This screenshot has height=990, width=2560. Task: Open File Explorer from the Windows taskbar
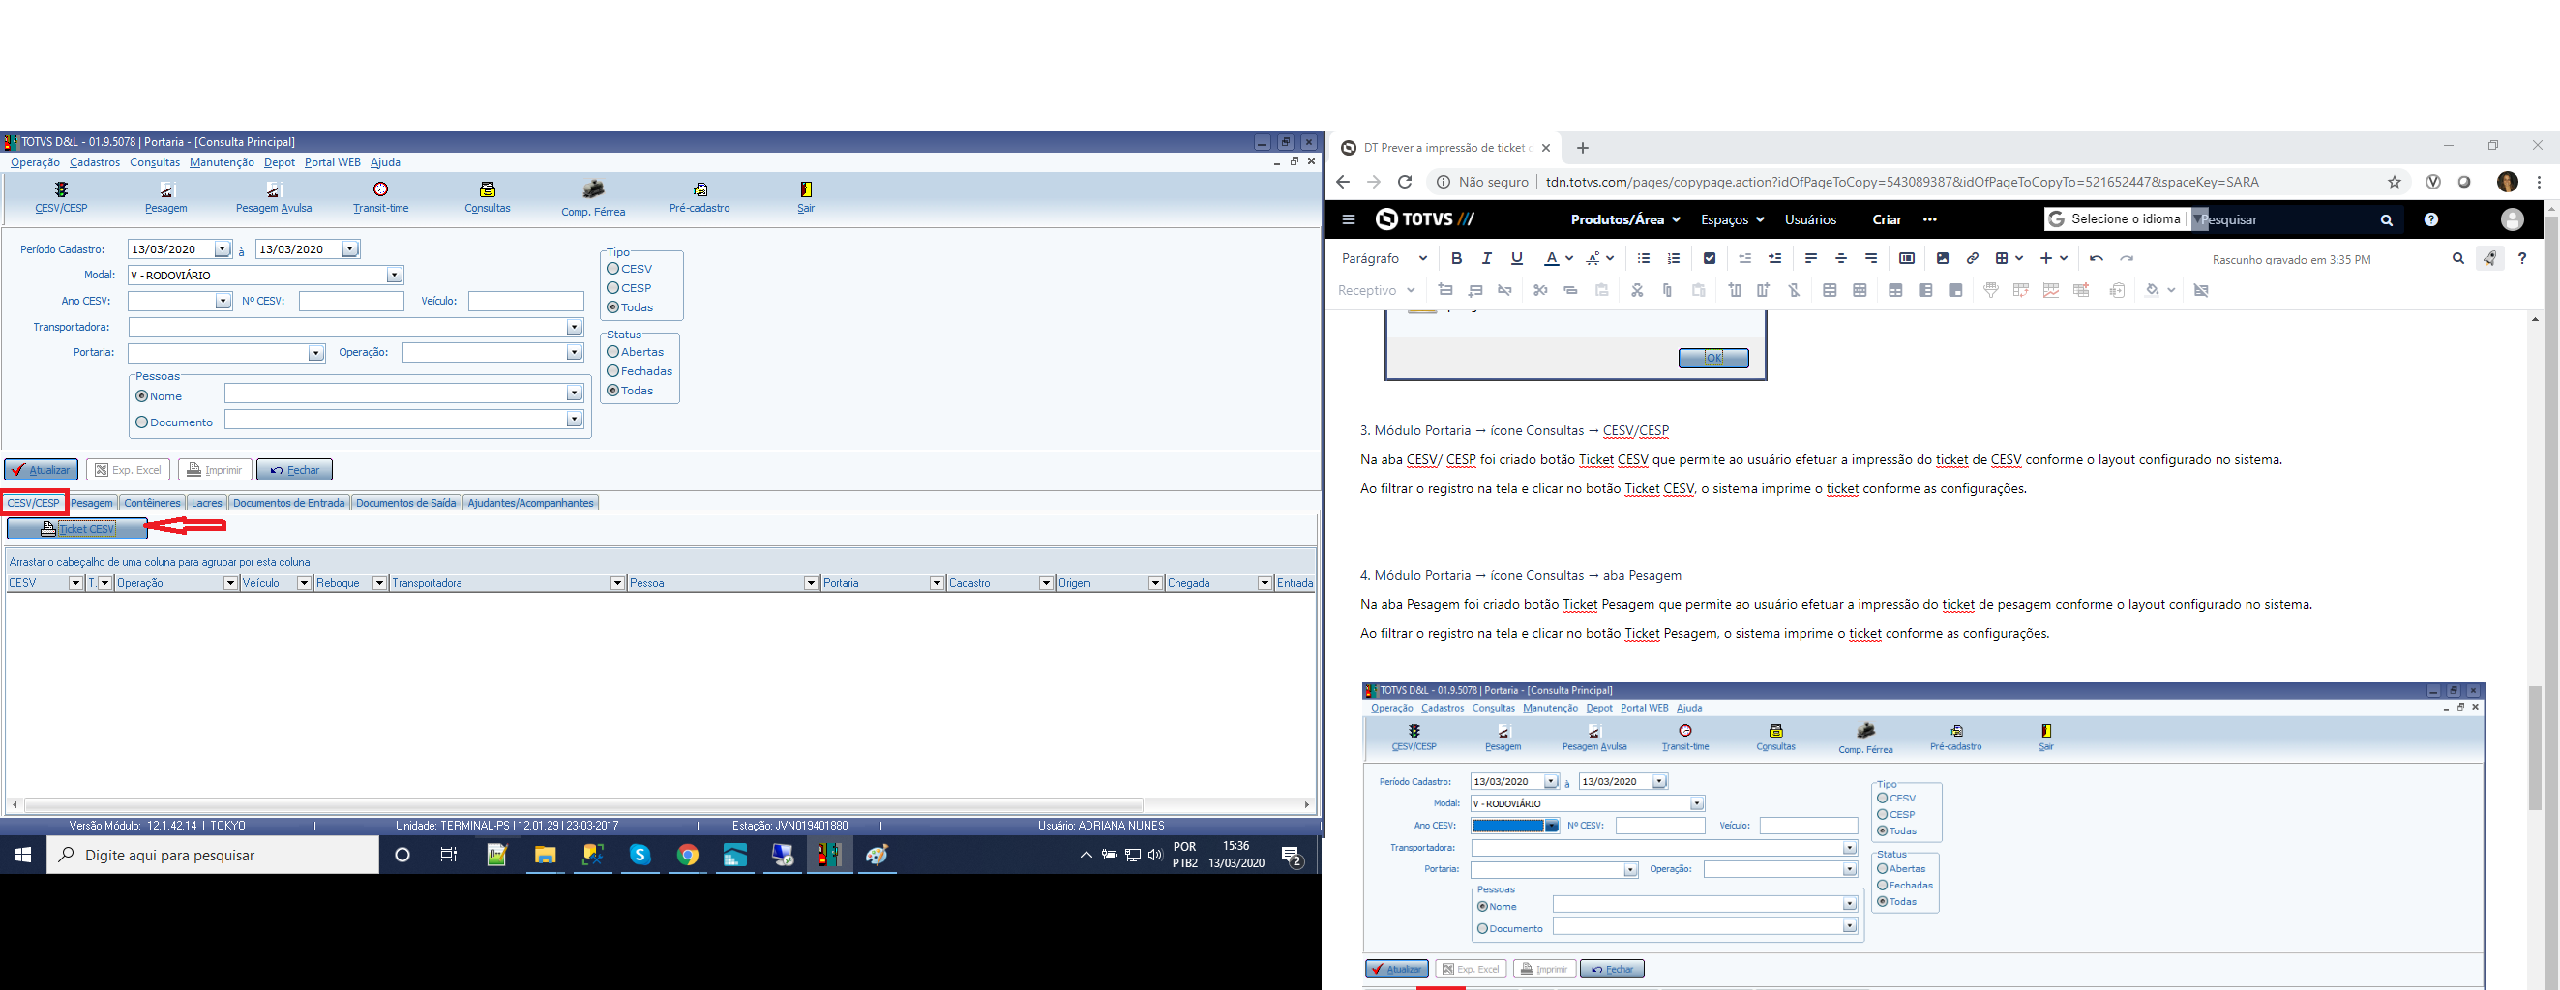[545, 855]
